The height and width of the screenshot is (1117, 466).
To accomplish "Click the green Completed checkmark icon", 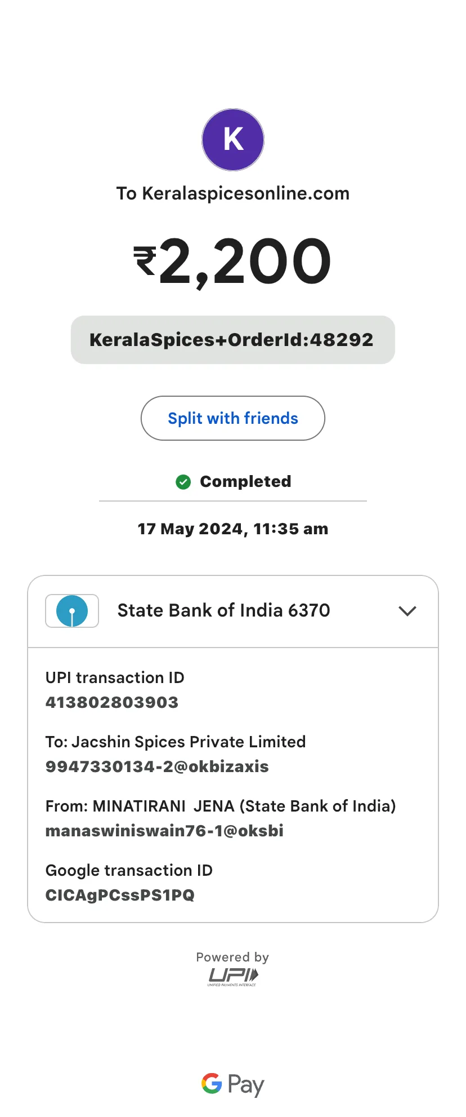I will pos(183,482).
